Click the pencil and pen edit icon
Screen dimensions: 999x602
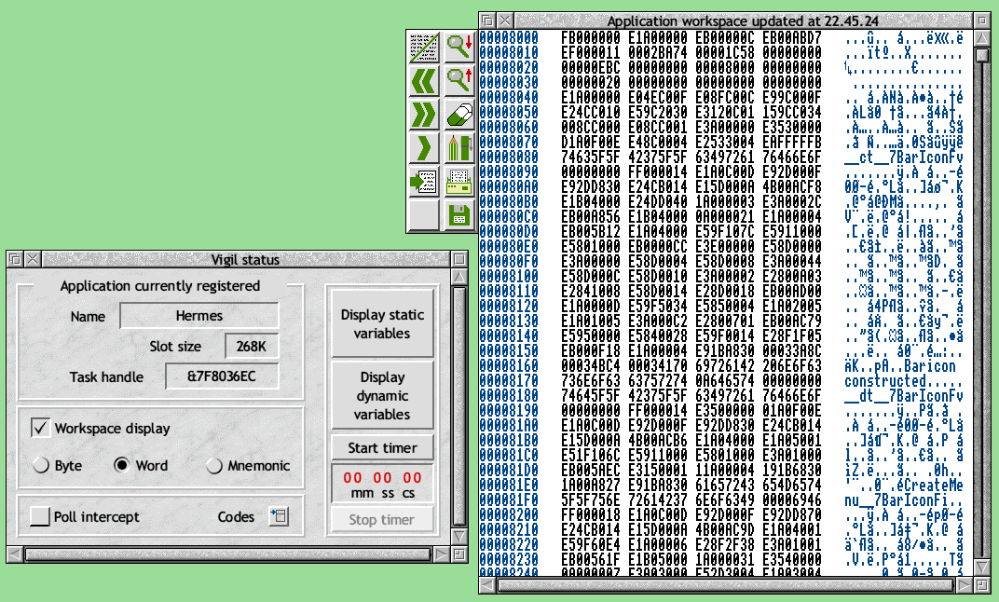click(x=458, y=147)
